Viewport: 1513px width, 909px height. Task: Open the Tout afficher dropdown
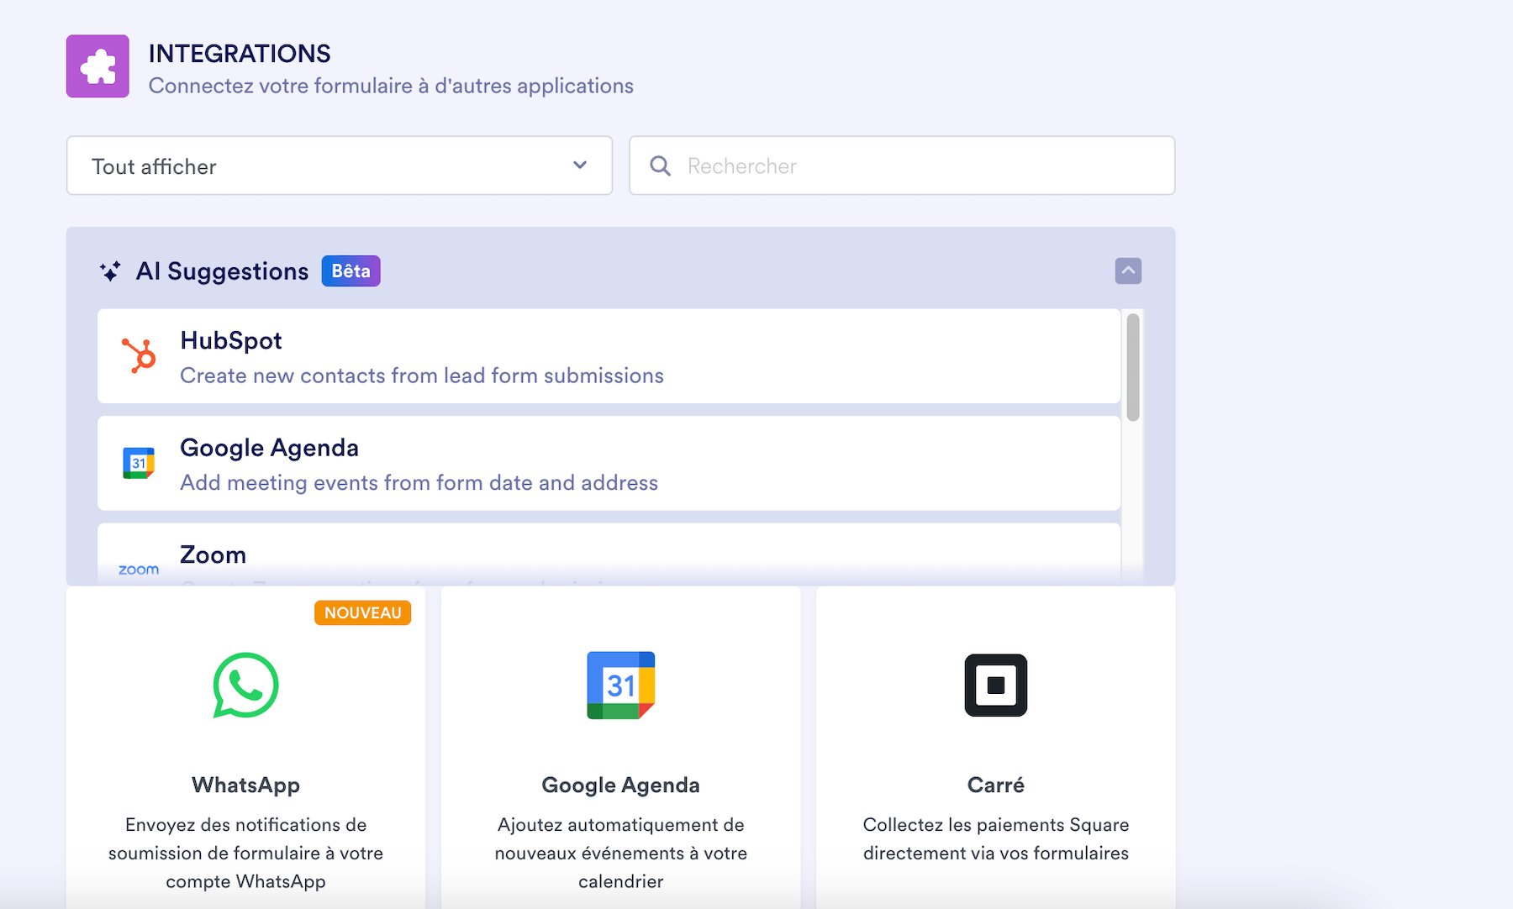tap(339, 166)
